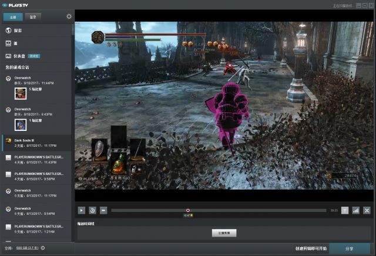Click the create clip button on timeline
Screen dimensions: 376x256
(224, 233)
